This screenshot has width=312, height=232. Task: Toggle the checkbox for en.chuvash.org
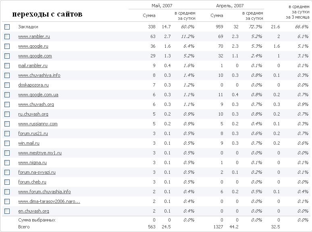pyautogui.click(x=7, y=211)
